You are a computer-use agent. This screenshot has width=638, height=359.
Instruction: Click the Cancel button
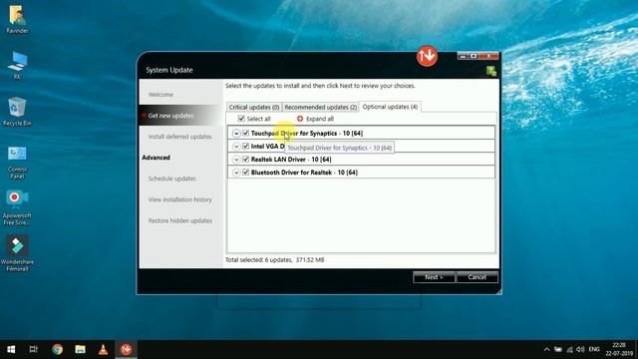click(x=477, y=277)
